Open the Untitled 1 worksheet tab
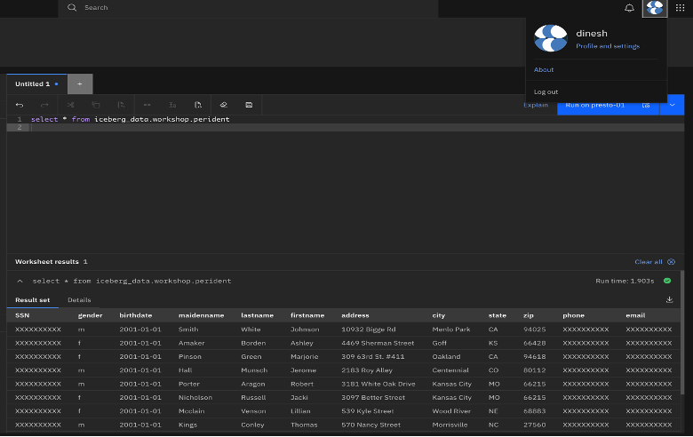 pyautogui.click(x=32, y=84)
